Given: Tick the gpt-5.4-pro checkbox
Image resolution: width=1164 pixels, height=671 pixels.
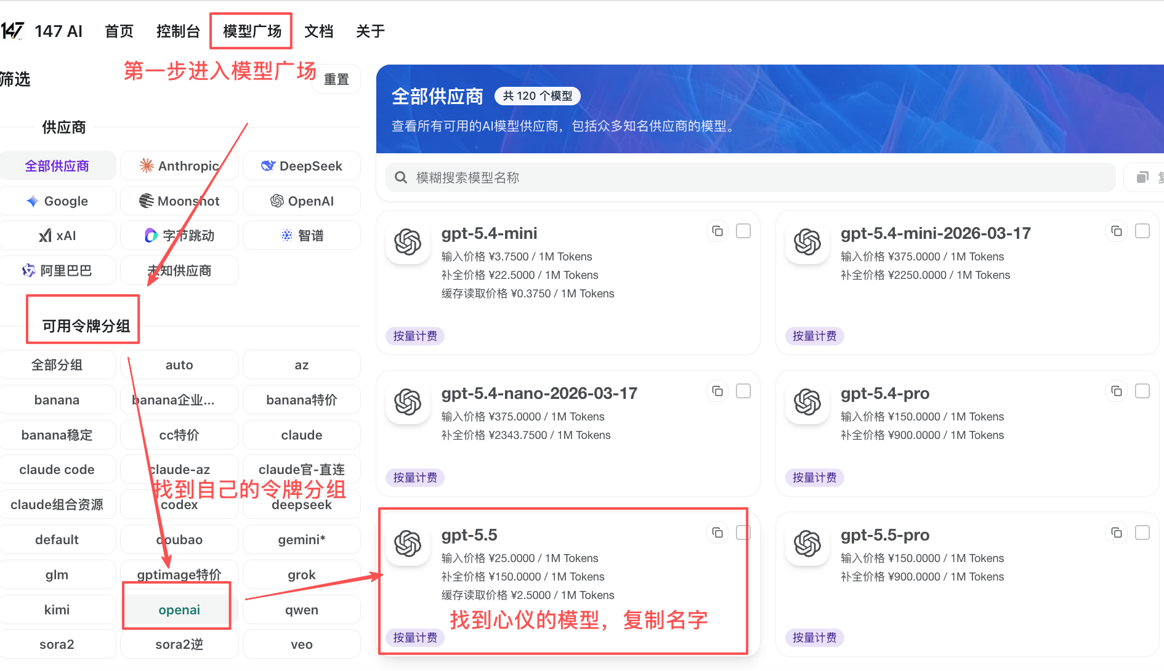Looking at the screenshot, I should [x=1142, y=391].
